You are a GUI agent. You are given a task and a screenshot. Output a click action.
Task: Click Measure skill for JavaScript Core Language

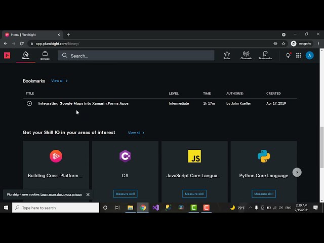(194, 194)
